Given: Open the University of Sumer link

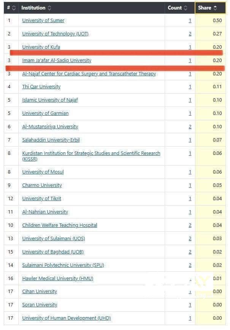Looking at the screenshot, I should pos(43,21).
